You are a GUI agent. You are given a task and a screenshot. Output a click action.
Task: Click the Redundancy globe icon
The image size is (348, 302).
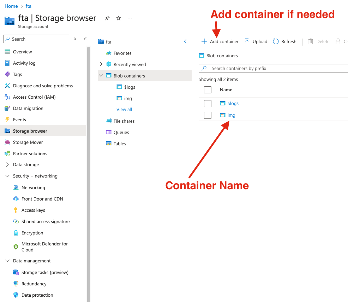16,284
